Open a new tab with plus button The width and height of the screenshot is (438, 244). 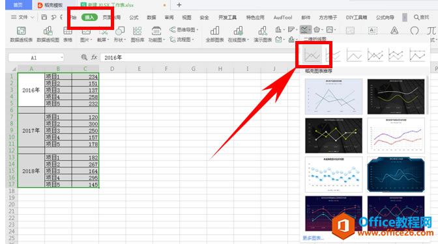tap(179, 5)
